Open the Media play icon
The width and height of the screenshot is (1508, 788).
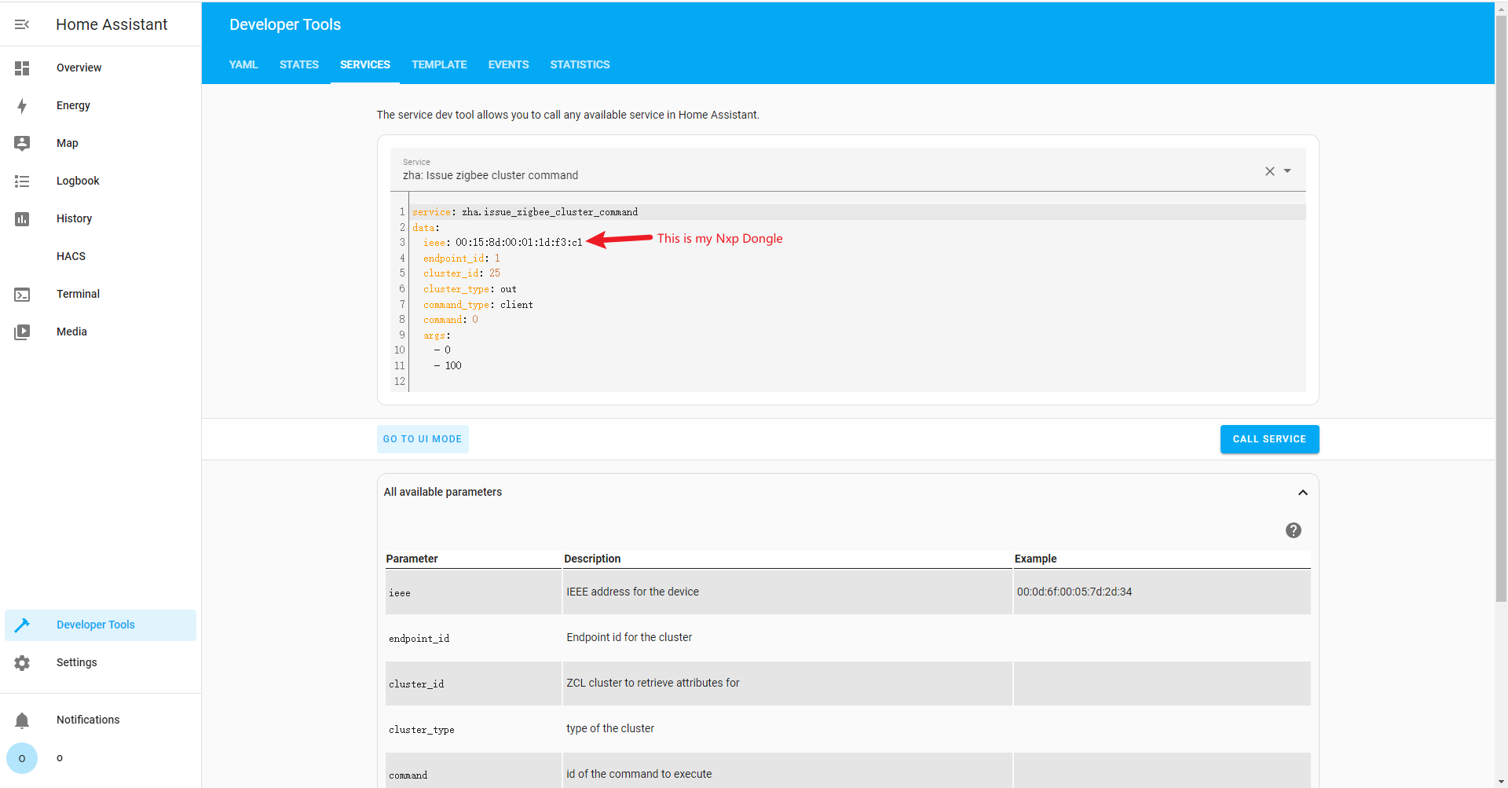22,332
